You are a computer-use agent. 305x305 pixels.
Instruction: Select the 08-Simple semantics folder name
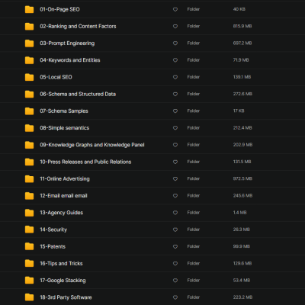tap(65, 128)
